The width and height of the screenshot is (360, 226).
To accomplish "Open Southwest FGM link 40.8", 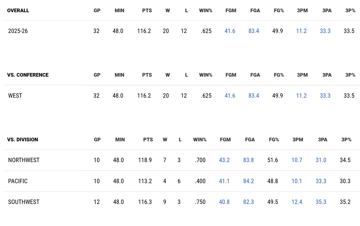I will [x=224, y=202].
